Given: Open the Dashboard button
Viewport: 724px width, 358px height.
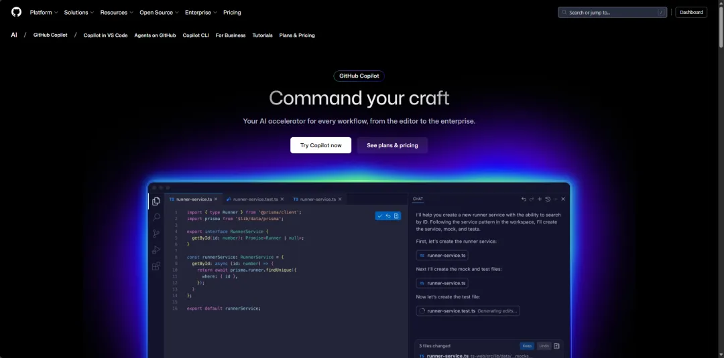Looking at the screenshot, I should [x=691, y=13].
